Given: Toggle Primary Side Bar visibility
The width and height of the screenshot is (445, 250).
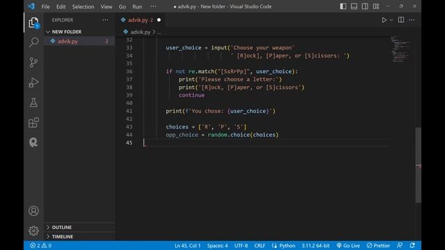Looking at the screenshot, I should coord(343,6).
